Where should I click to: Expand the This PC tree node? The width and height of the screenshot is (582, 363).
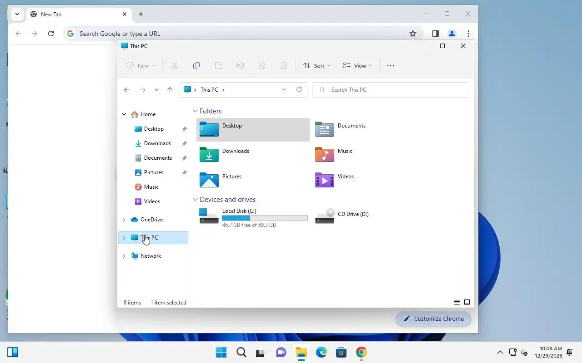click(x=124, y=238)
